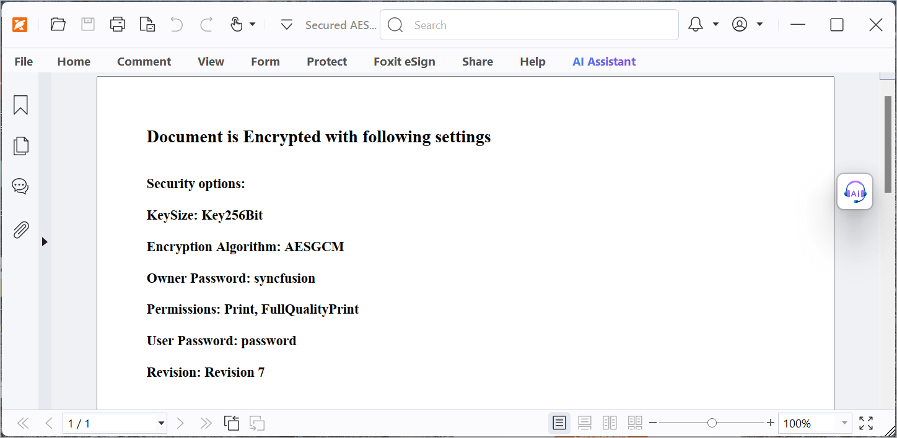This screenshot has width=897, height=438.
Task: Expand the left navigation panel arrow
Action: (x=45, y=242)
